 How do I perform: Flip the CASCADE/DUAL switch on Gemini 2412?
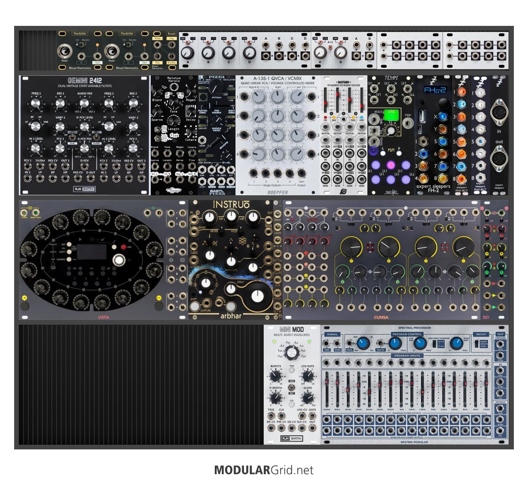pos(72,137)
